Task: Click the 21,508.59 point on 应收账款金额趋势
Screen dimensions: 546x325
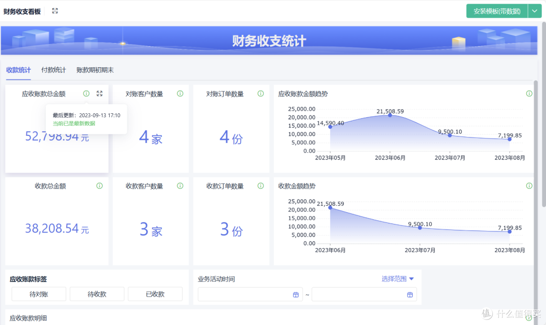Action: [x=390, y=115]
